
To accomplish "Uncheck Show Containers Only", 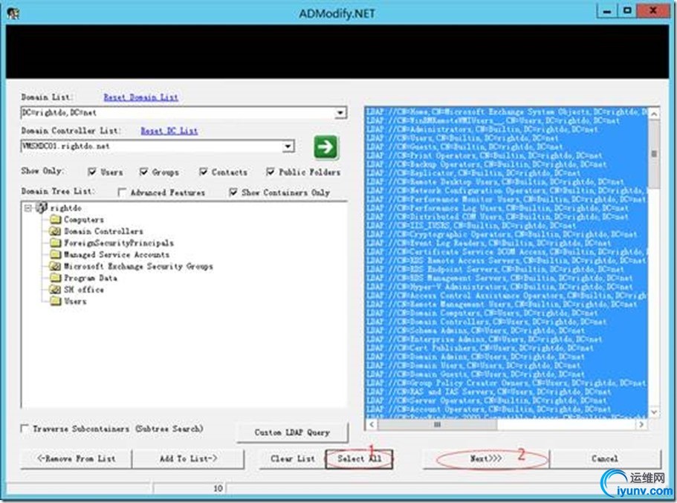I will (x=233, y=192).
